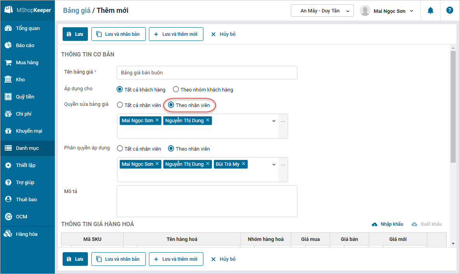Select Theo nhóm khách hàng option
Viewport: 460px width, 274px height.
(x=176, y=90)
